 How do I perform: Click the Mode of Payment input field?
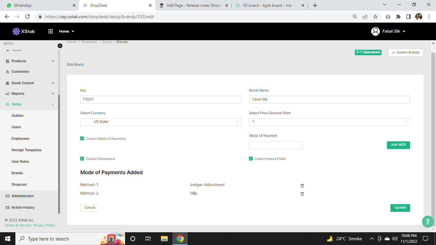pyautogui.click(x=275, y=145)
